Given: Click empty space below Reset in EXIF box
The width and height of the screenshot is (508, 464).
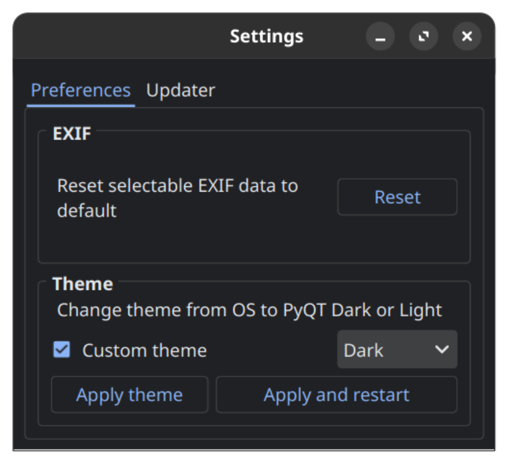Looking at the screenshot, I should click(397, 241).
